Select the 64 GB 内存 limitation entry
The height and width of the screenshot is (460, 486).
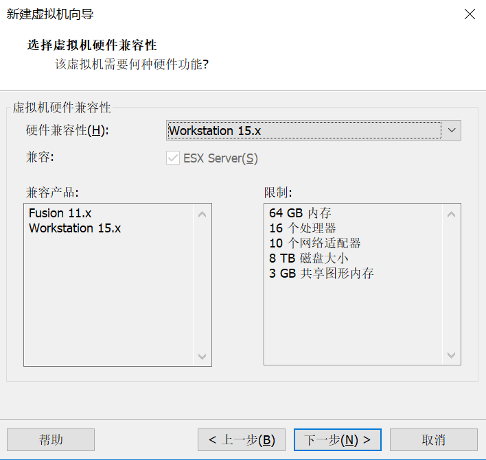300,213
